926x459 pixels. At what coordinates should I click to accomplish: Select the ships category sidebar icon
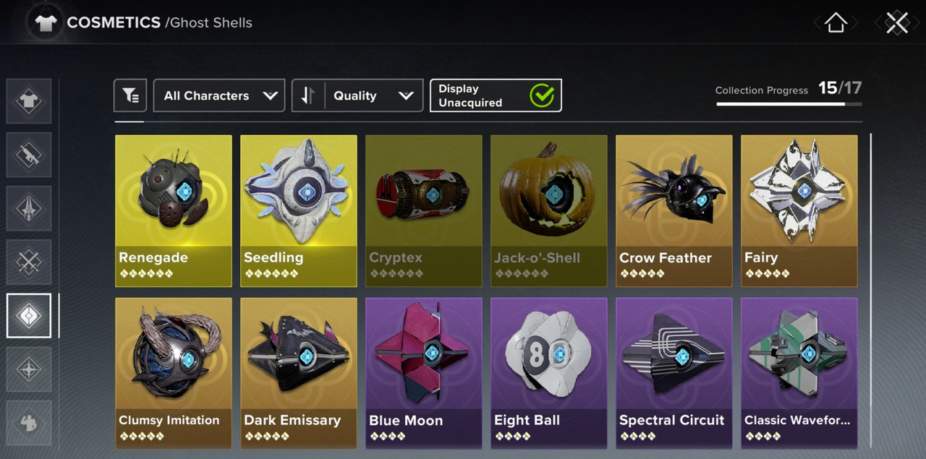coord(29,208)
